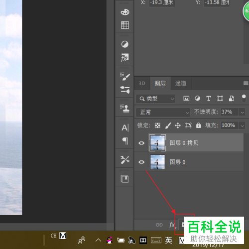Click the X position value field

tap(162, 3)
